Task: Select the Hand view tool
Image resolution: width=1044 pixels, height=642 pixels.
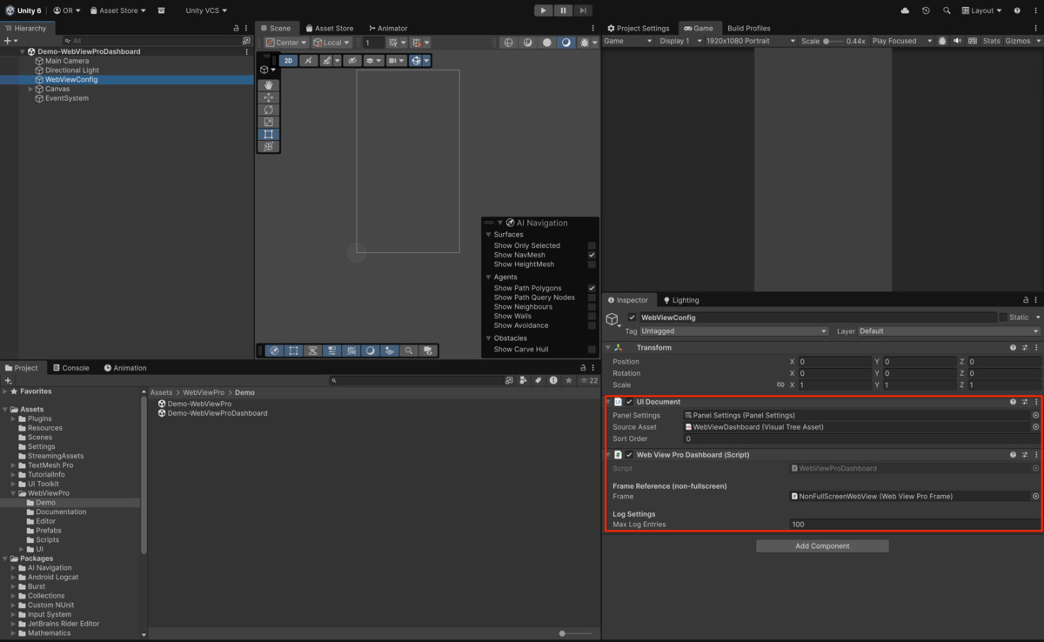Action: (x=269, y=85)
